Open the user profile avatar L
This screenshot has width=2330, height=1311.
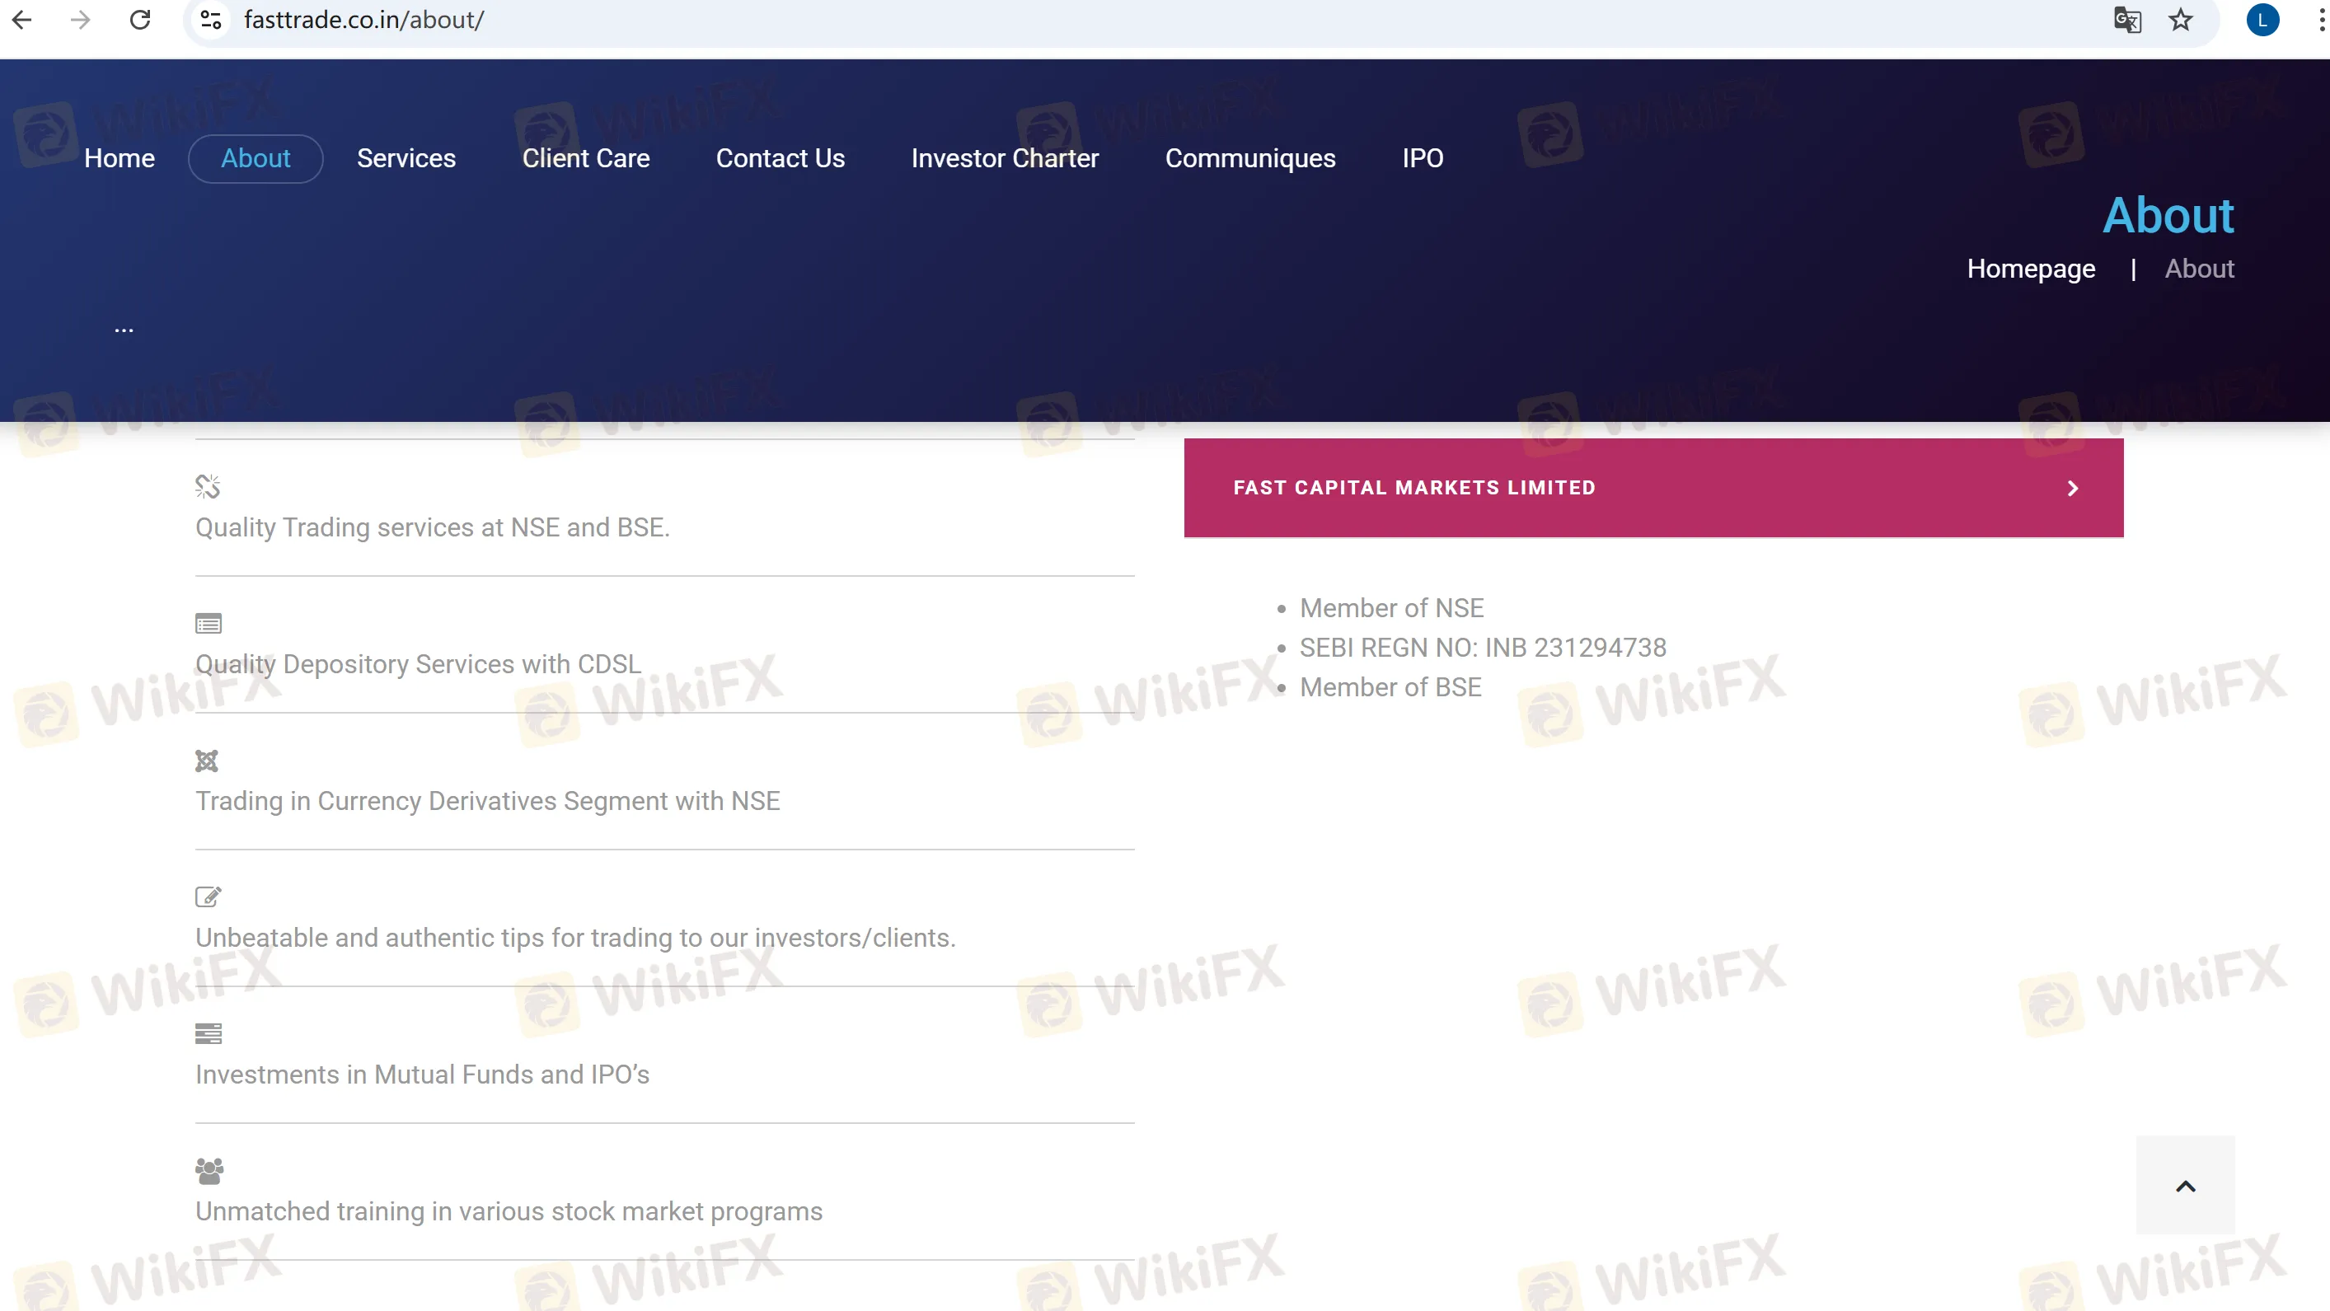[x=2262, y=20]
